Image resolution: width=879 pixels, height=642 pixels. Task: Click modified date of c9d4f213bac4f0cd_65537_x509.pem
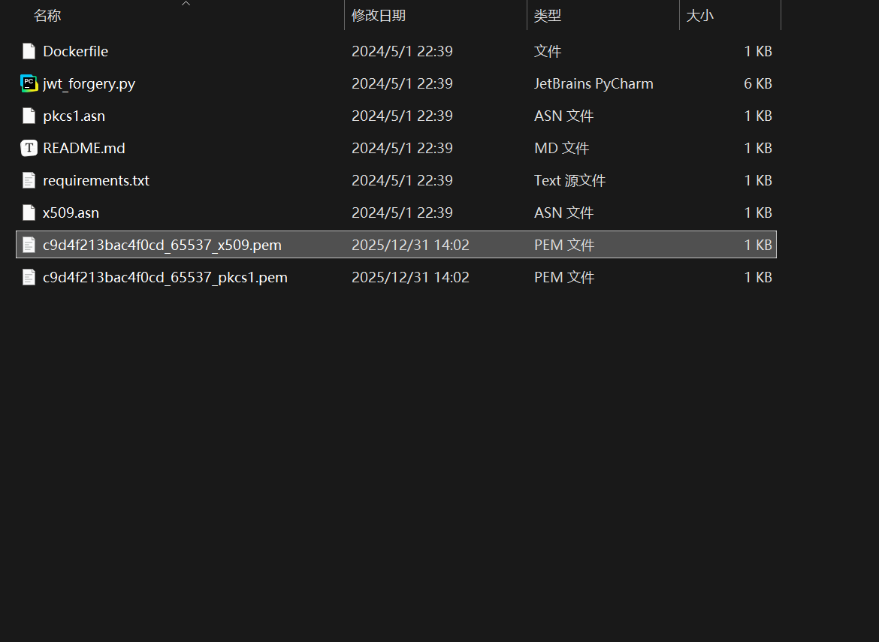pos(410,245)
